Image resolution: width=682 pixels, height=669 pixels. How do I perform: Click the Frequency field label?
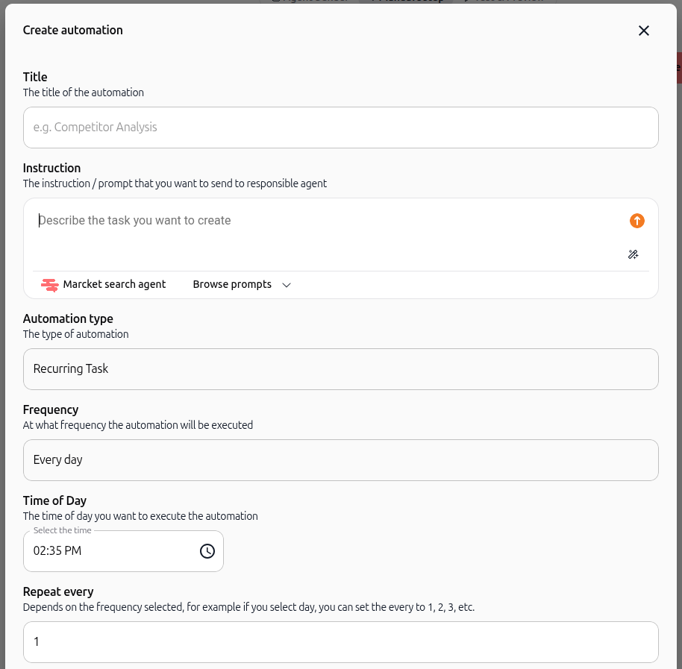(51, 410)
